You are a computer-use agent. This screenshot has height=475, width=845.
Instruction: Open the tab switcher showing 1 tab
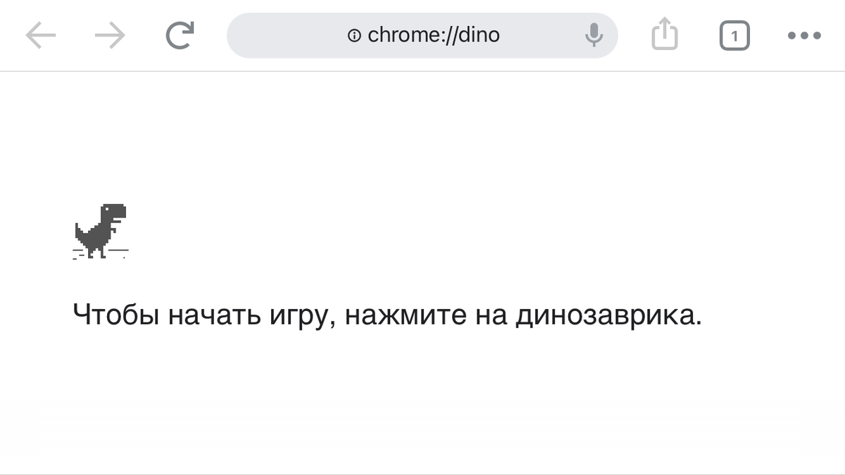tap(734, 34)
